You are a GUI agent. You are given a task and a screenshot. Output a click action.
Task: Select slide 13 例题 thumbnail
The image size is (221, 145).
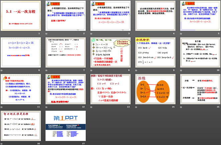[x=110, y=89]
